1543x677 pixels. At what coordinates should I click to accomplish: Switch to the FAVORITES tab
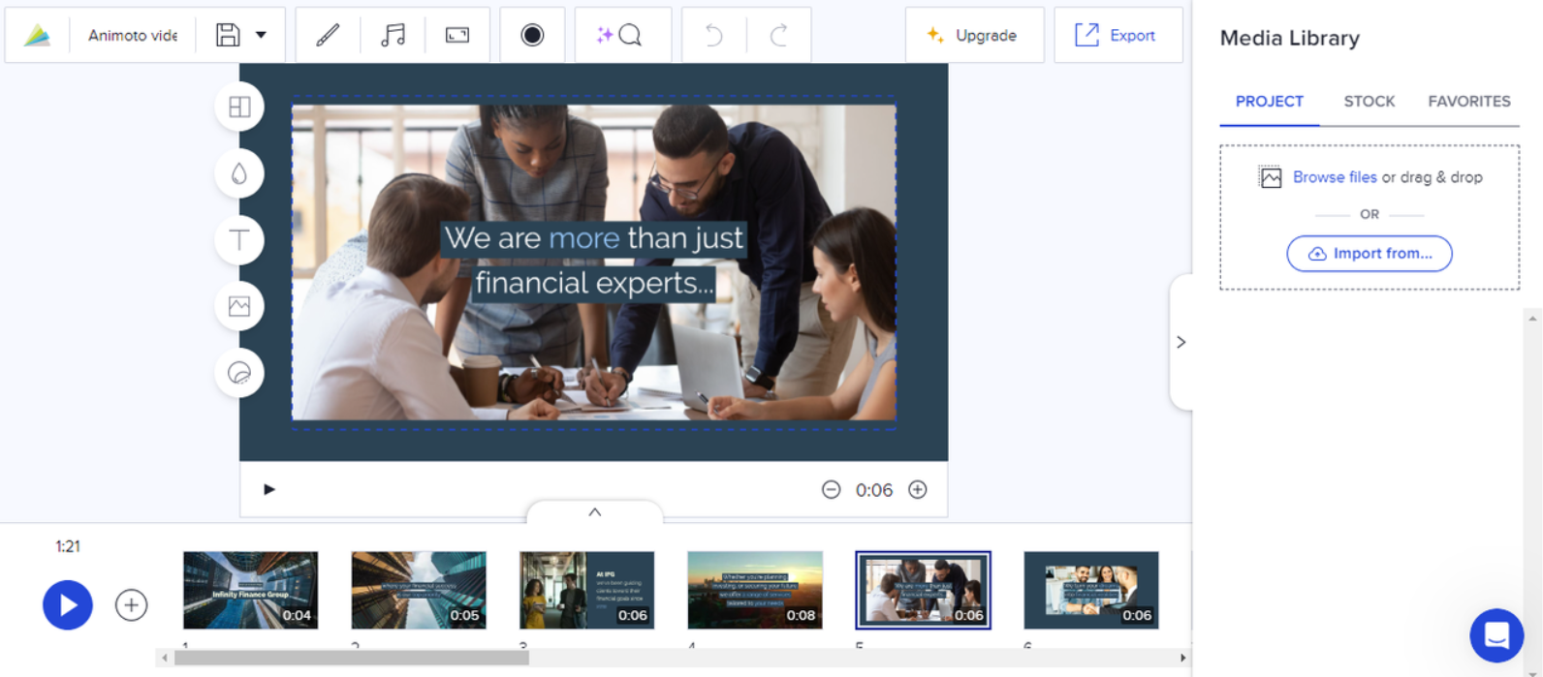click(1468, 102)
